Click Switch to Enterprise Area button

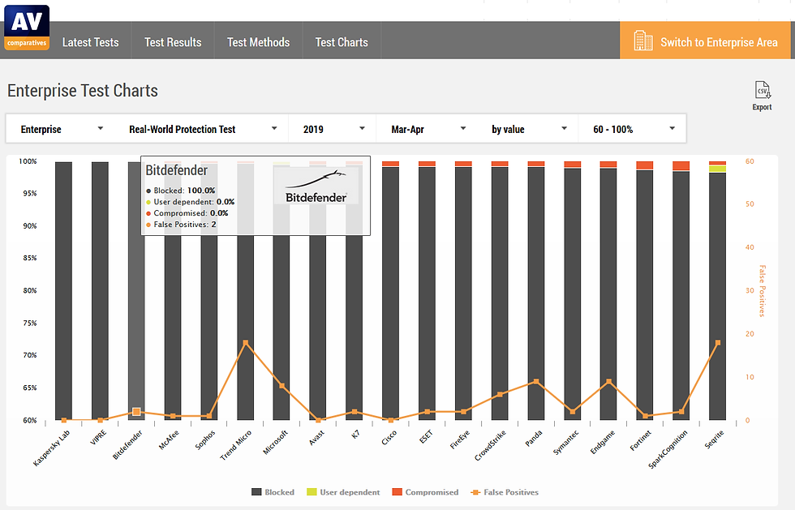(705, 41)
